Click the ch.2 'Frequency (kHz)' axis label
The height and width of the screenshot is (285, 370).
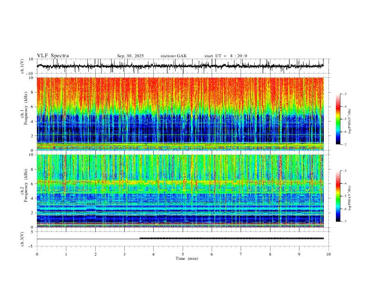pos(26,185)
